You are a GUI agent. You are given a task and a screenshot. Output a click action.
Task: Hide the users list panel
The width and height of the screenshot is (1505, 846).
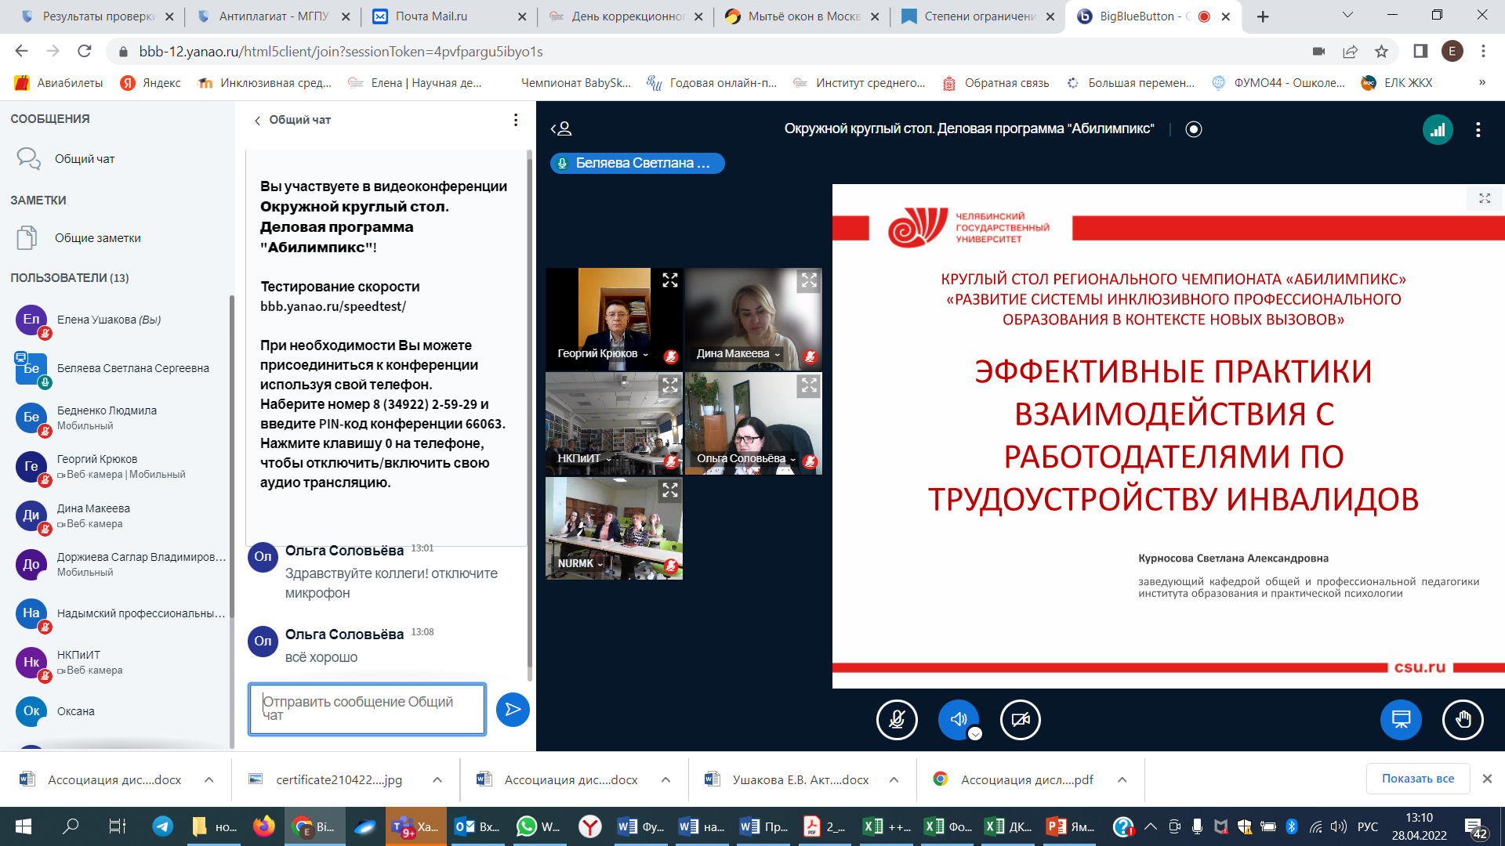click(x=561, y=129)
